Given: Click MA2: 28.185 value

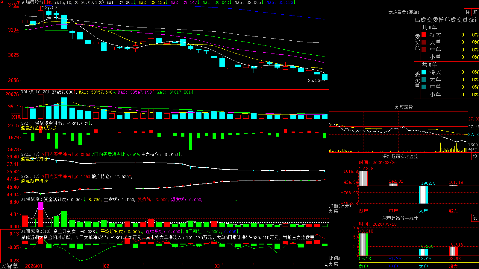Looking at the screenshot, I should coord(152,2).
